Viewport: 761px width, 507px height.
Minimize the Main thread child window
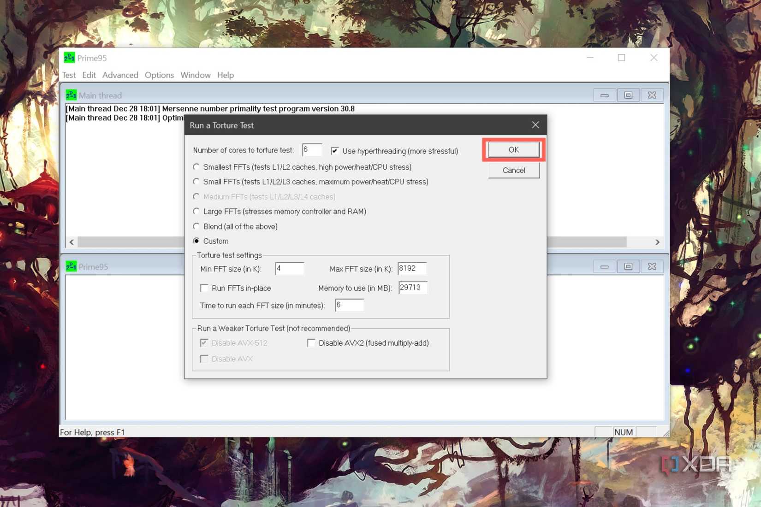pyautogui.click(x=604, y=95)
